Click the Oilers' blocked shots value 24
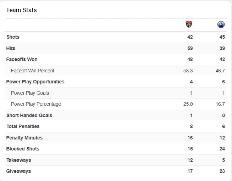The image size is (232, 181). [x=222, y=149]
